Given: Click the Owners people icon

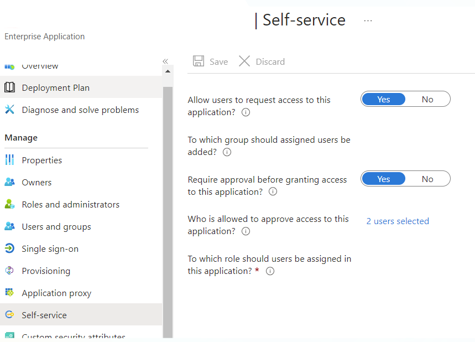Looking at the screenshot, I should (x=9, y=182).
